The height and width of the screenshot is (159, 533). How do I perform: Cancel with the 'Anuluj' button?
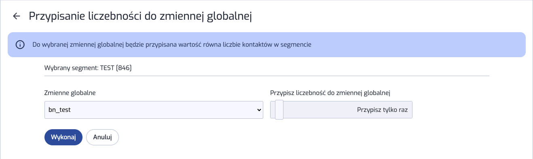[x=102, y=137]
